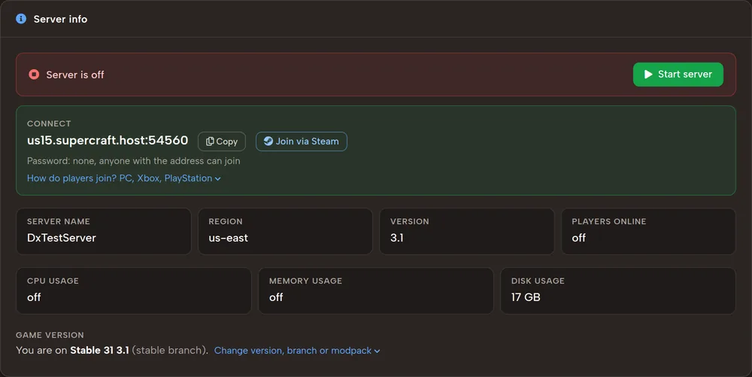Select the us15.supercraft.host:54560 address text
Image resolution: width=752 pixels, height=377 pixels.
click(x=108, y=141)
